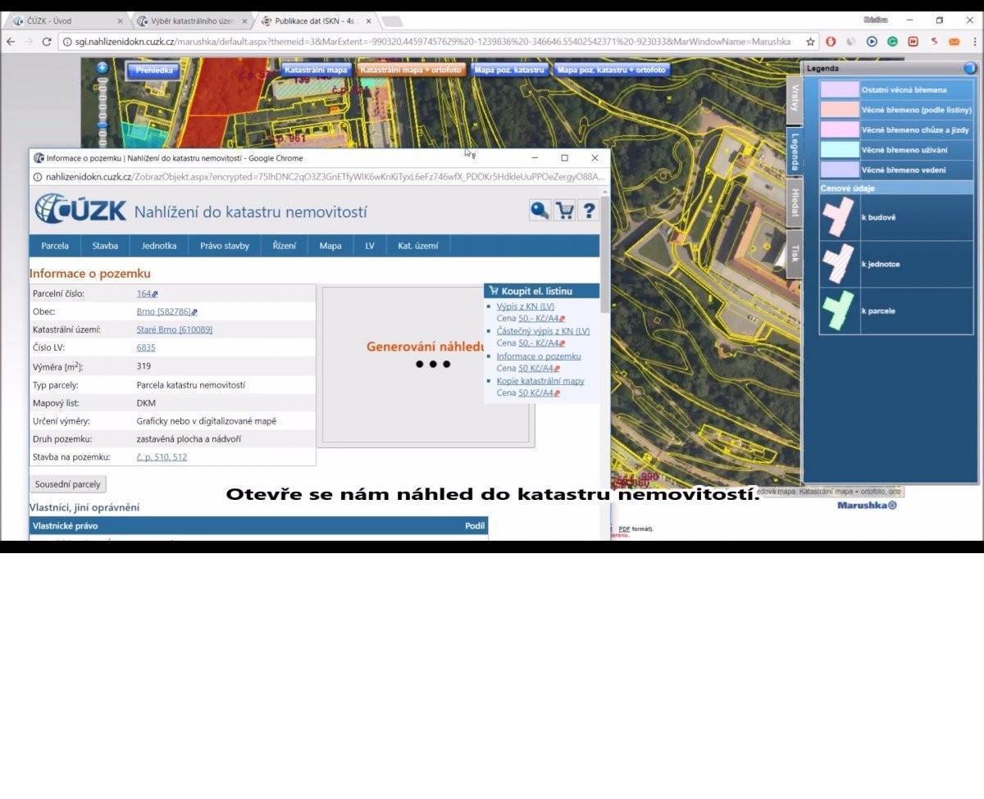Open the Řízení menu item
This screenshot has height=799, width=984.
(285, 246)
